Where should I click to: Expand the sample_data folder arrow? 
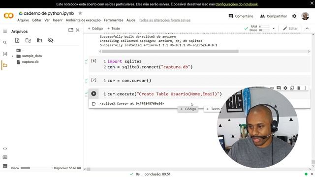12,56
